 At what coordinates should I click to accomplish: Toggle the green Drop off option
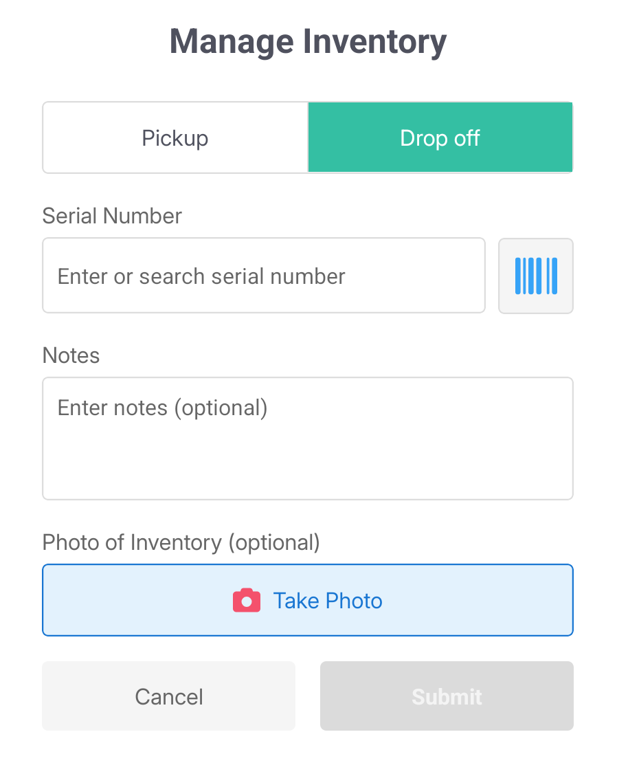(x=440, y=138)
